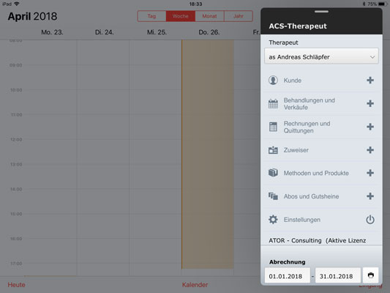Print the Abrechnung with printer icon
Image resolution: width=390 pixels, height=293 pixels.
[x=370, y=275]
